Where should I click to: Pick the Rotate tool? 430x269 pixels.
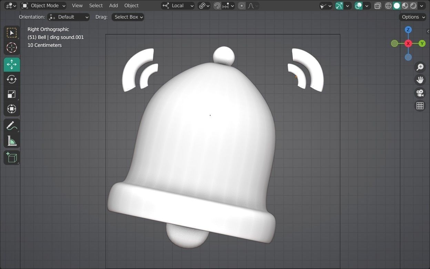click(x=12, y=79)
